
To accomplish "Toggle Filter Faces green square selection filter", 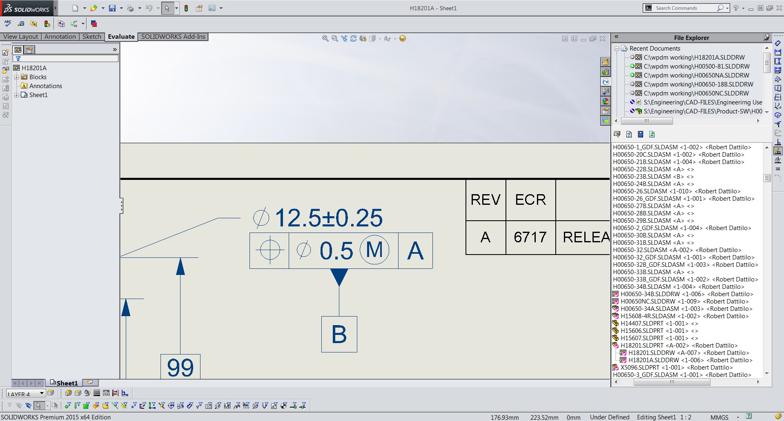I will [86, 405].
